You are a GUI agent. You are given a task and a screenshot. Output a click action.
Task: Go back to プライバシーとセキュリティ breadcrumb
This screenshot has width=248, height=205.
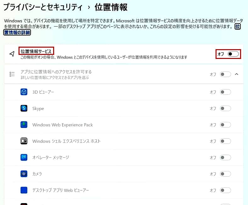pos(43,7)
